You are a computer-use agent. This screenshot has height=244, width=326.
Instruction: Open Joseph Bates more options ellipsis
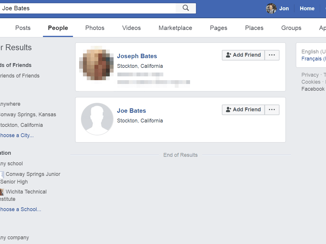pyautogui.click(x=272, y=55)
